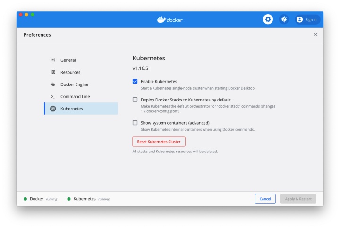340x228 pixels.
Task: Open the Resources preferences section
Action: pyautogui.click(x=81, y=72)
